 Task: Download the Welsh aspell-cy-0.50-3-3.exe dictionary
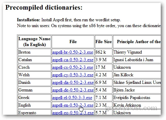pos(73,75)
